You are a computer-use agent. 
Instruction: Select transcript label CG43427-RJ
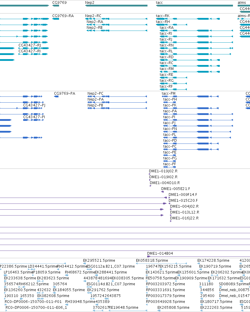(30, 45)
